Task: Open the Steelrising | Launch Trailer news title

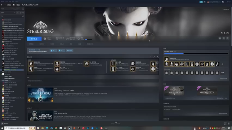Action: (64, 90)
